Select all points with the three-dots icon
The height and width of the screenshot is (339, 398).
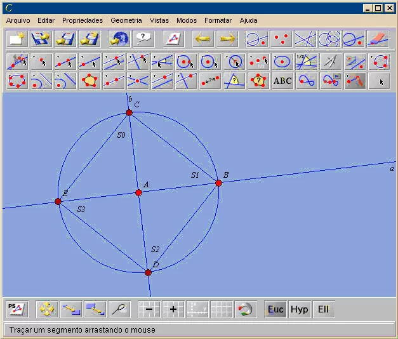[x=281, y=39]
